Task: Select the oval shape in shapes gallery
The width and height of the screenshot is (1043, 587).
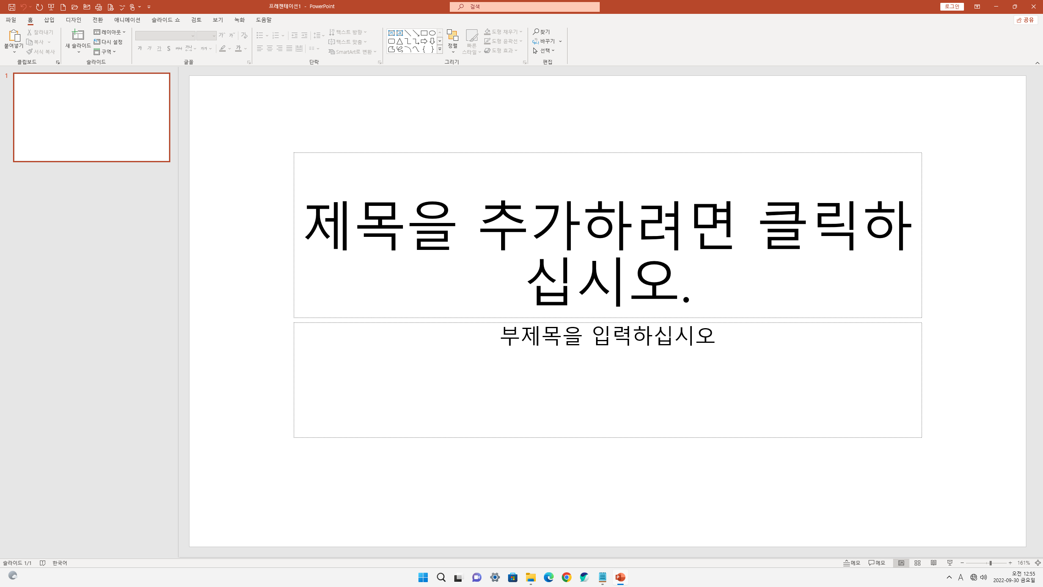Action: [x=432, y=33]
